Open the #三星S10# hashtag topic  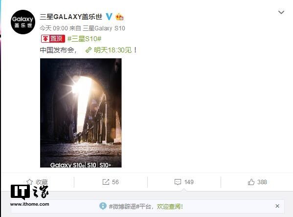84,39
